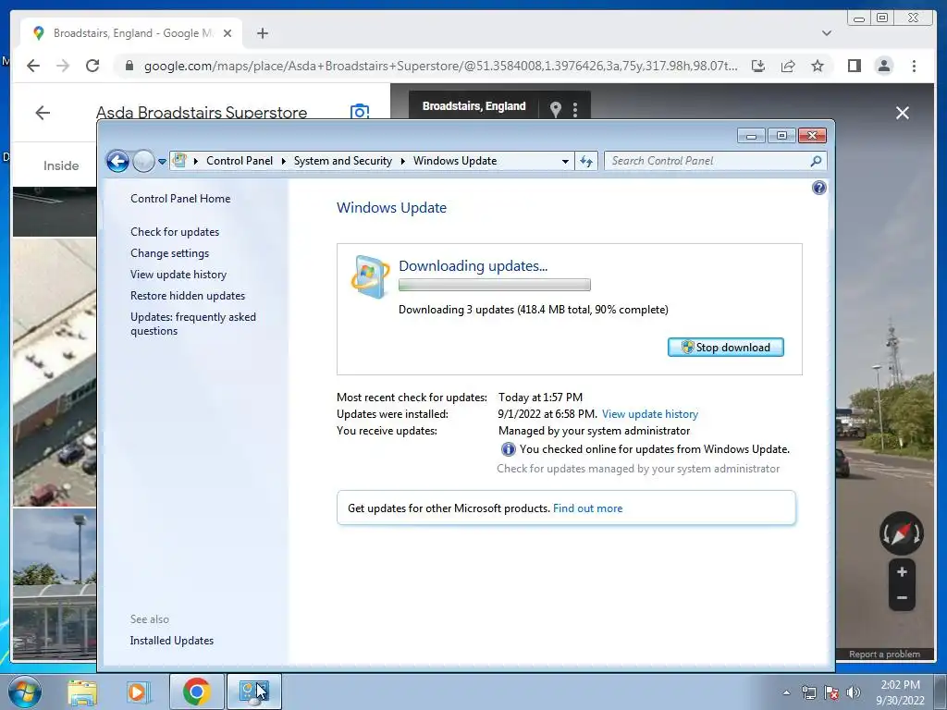The image size is (947, 710).
Task: Open the rooftop parking photo thumbnail
Action: (x=55, y=372)
